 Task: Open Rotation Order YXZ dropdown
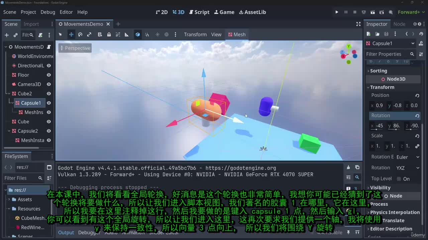(x=407, y=168)
